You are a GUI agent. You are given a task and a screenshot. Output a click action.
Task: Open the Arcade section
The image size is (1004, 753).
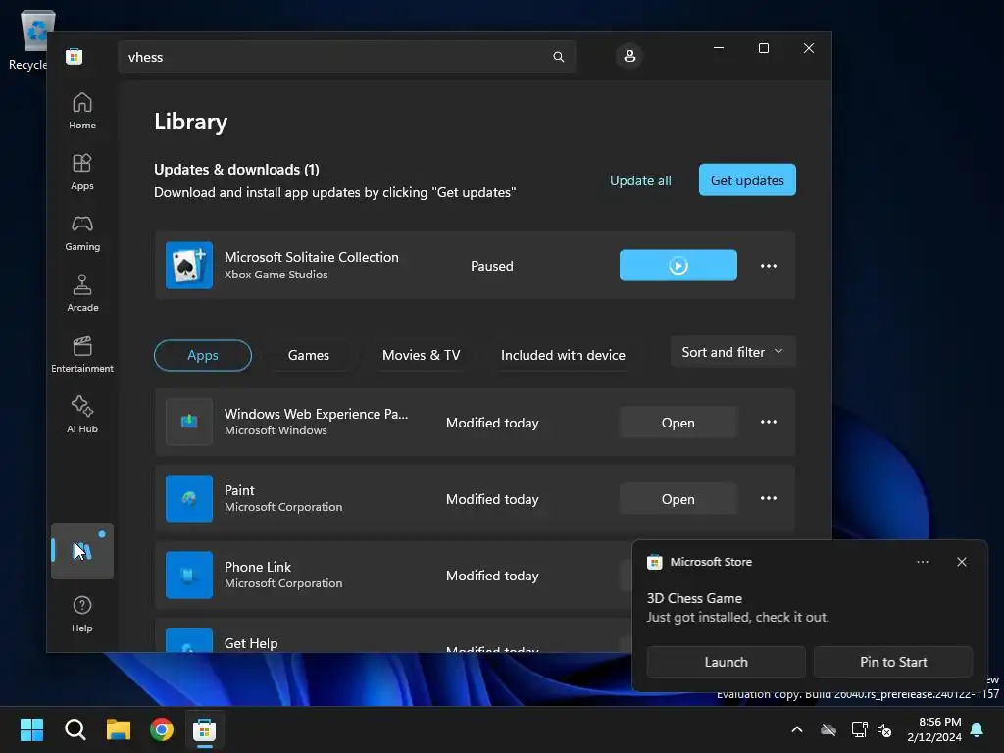click(82, 293)
